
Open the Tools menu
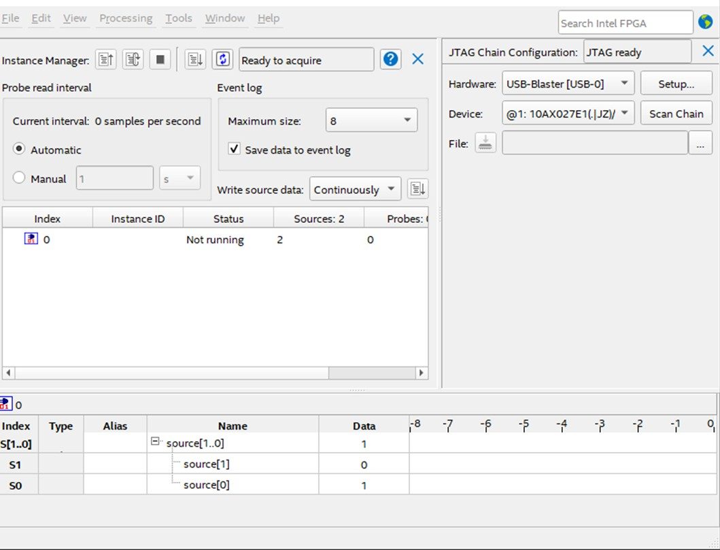pyautogui.click(x=179, y=18)
